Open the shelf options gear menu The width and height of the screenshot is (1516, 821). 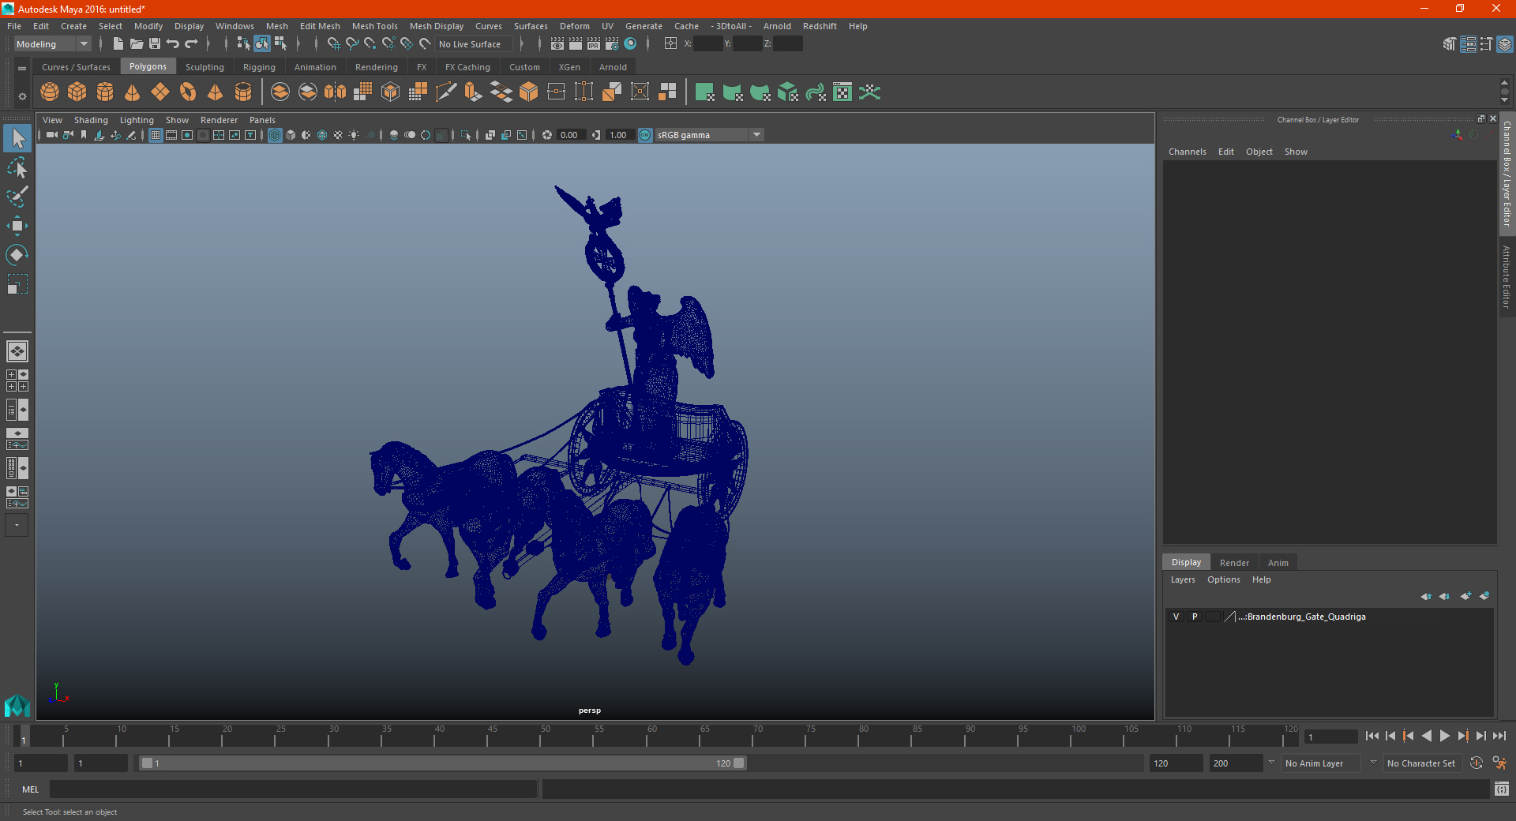(x=22, y=97)
